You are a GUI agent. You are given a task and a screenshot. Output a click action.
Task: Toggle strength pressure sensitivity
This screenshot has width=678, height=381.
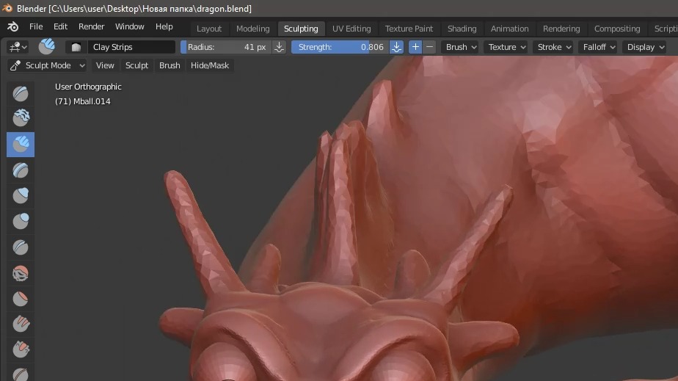396,47
